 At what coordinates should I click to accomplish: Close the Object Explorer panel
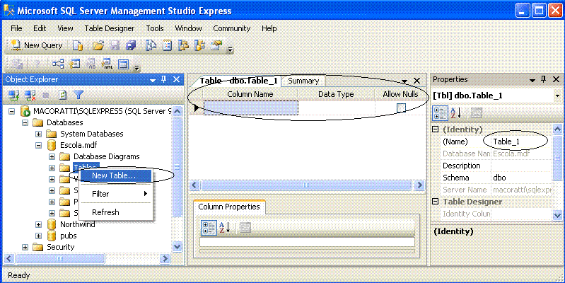[176, 79]
